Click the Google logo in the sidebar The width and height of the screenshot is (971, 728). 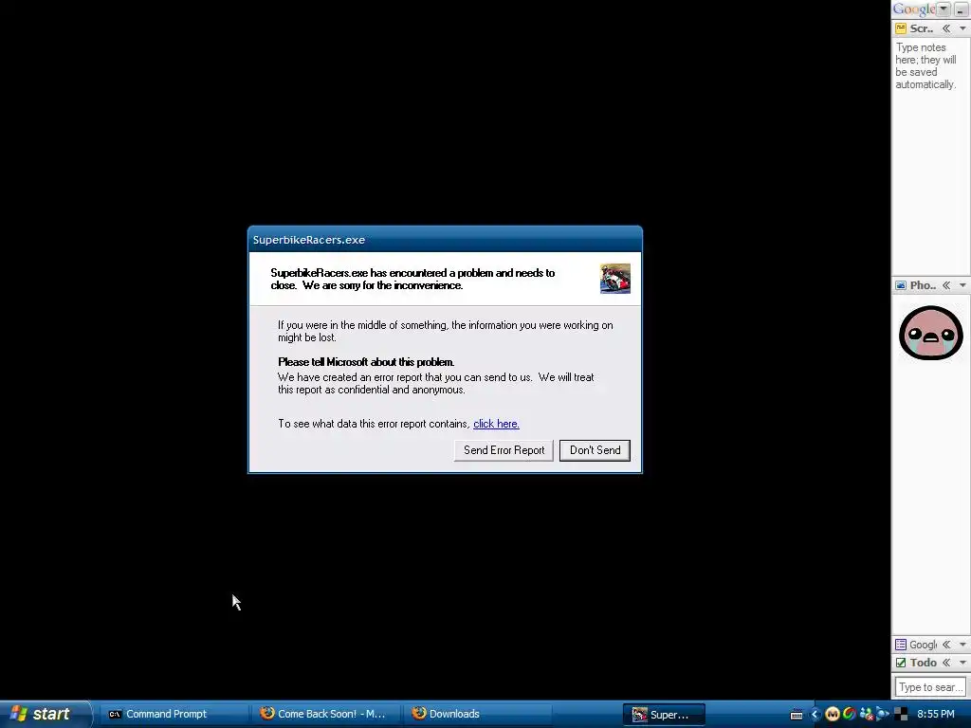(914, 9)
